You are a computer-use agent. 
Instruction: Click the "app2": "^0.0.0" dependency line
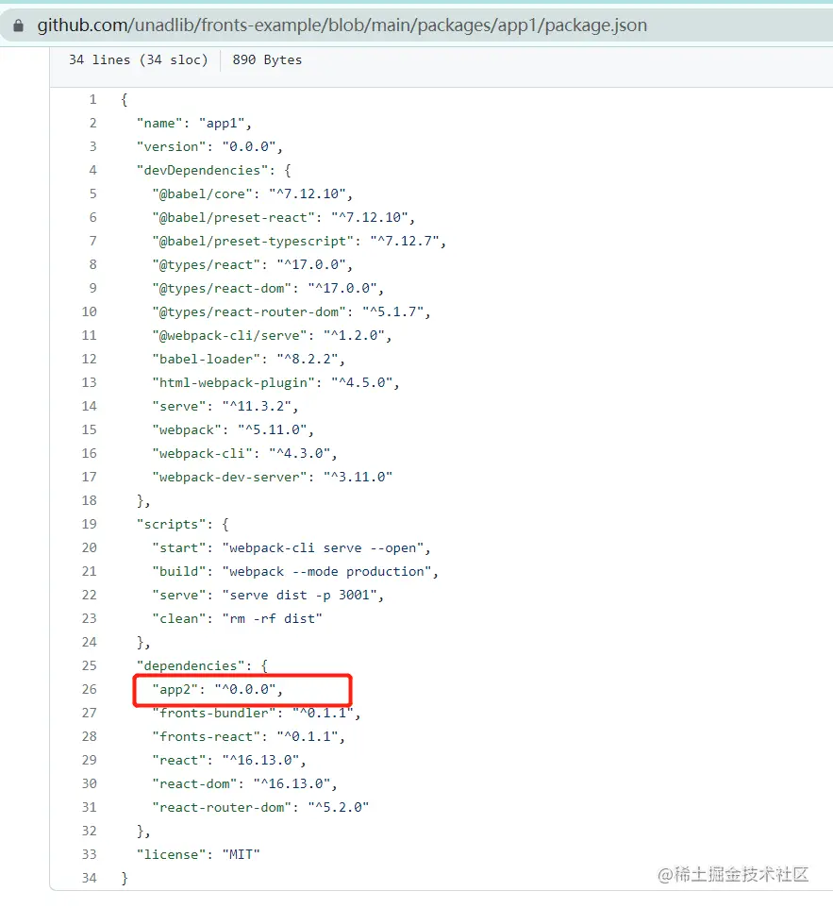[x=217, y=689]
